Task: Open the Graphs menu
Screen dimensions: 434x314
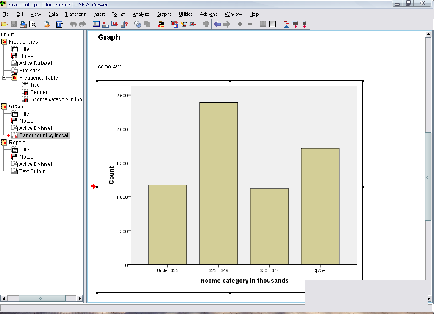Action: pos(164,14)
